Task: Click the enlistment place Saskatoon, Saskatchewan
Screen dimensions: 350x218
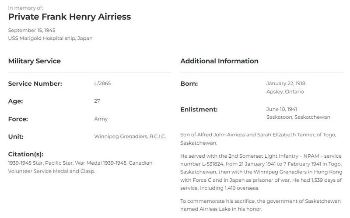Action: pos(298,117)
